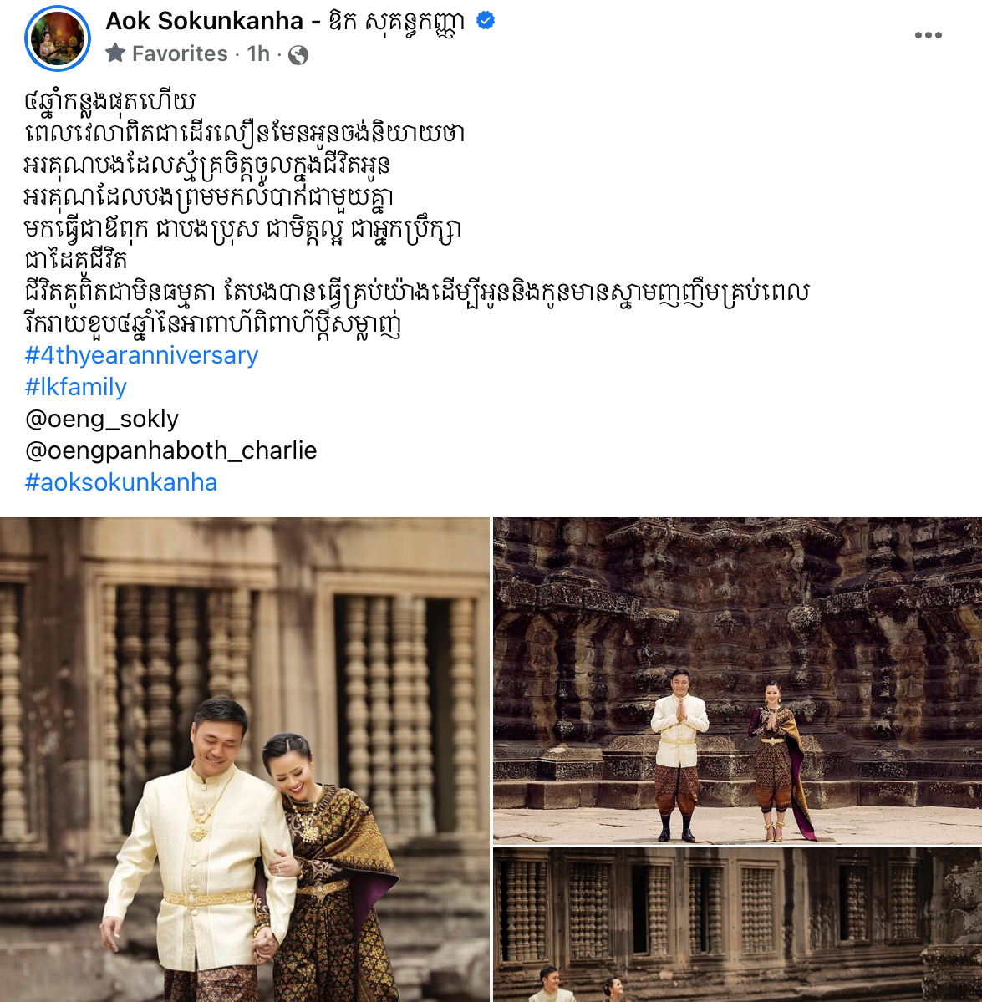Click the last Khmer line above the hashtags
982x1002 pixels.
click(x=213, y=324)
